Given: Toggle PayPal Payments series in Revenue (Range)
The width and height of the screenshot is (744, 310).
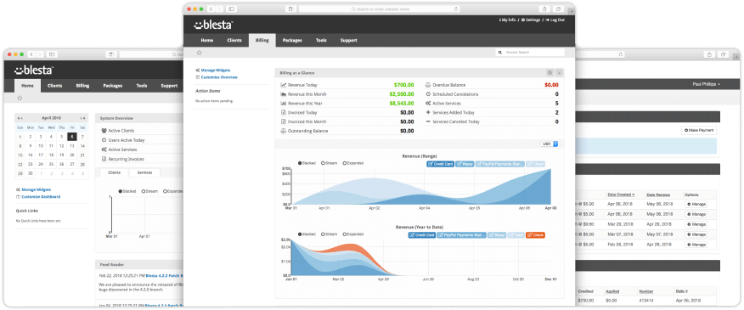Looking at the screenshot, I should point(499,164).
